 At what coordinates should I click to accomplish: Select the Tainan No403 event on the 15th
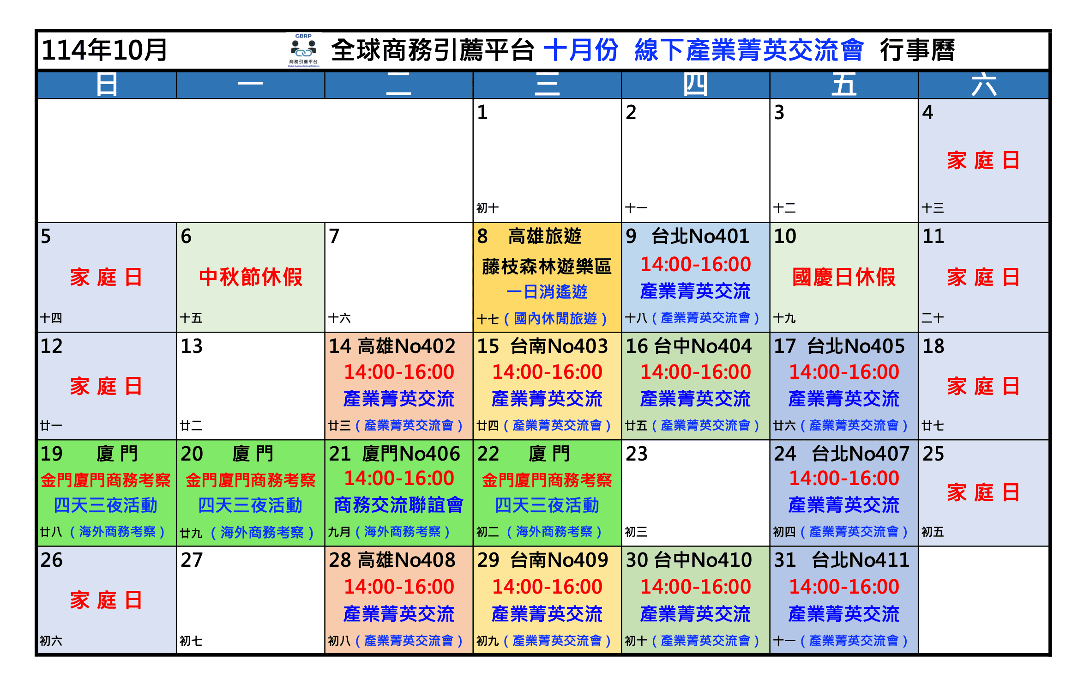coord(547,385)
